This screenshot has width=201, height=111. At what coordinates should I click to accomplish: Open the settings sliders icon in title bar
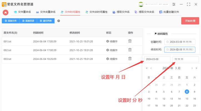click(174, 4)
